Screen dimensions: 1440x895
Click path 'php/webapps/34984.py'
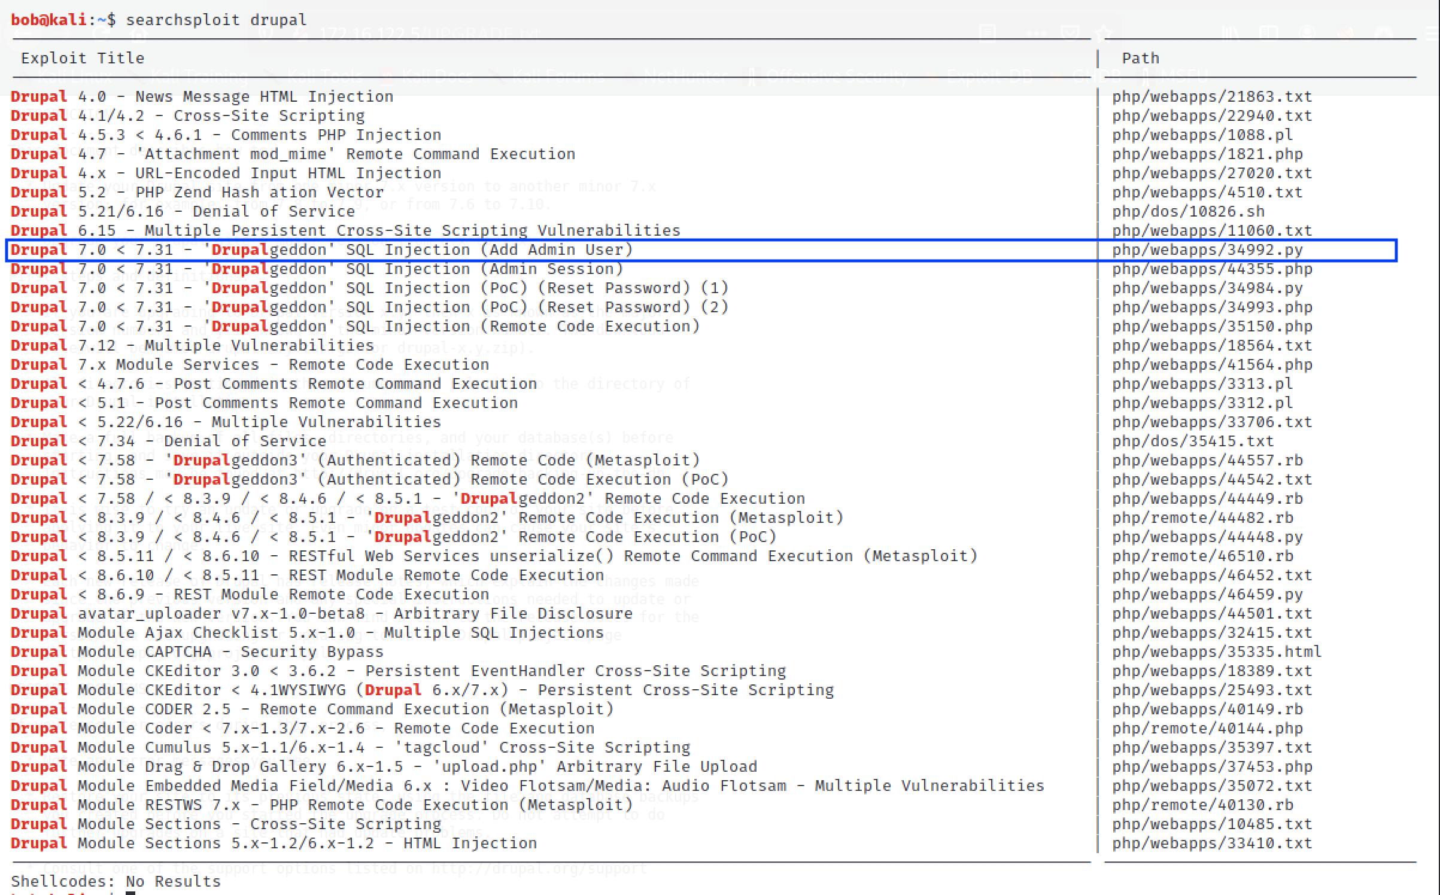tap(1207, 288)
